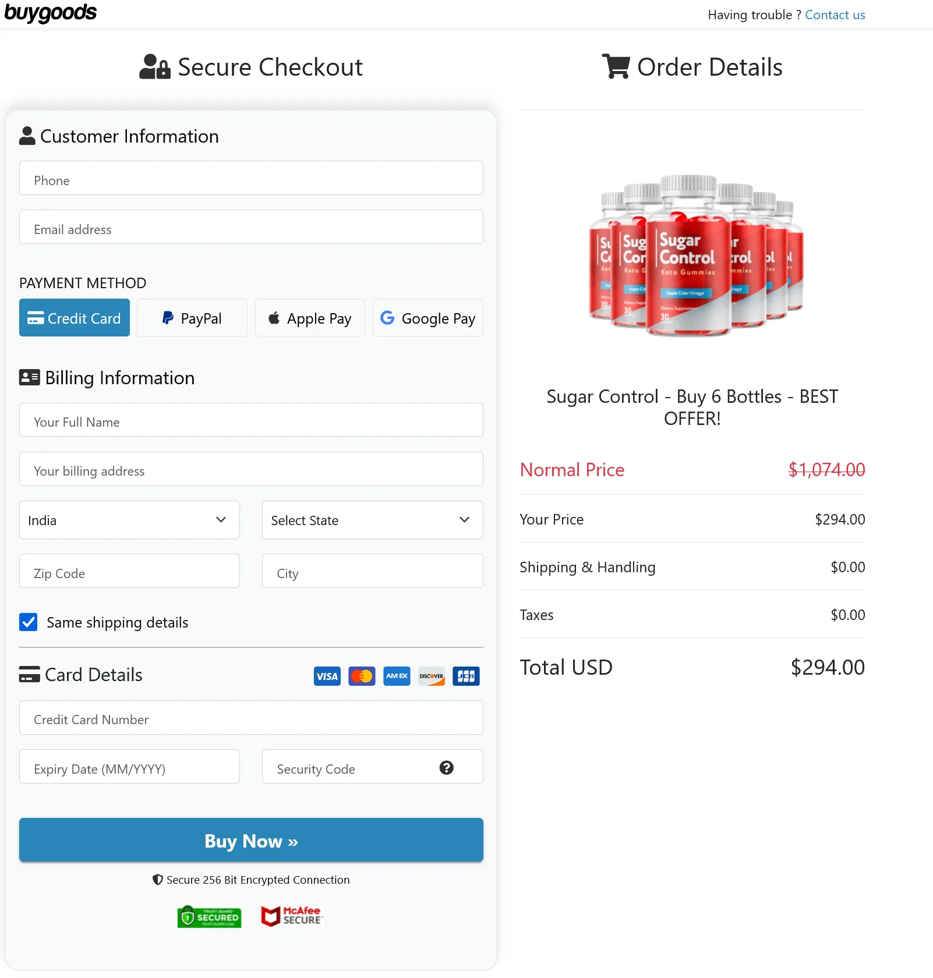Click the shield icon beside encrypted connection

pyautogui.click(x=157, y=880)
